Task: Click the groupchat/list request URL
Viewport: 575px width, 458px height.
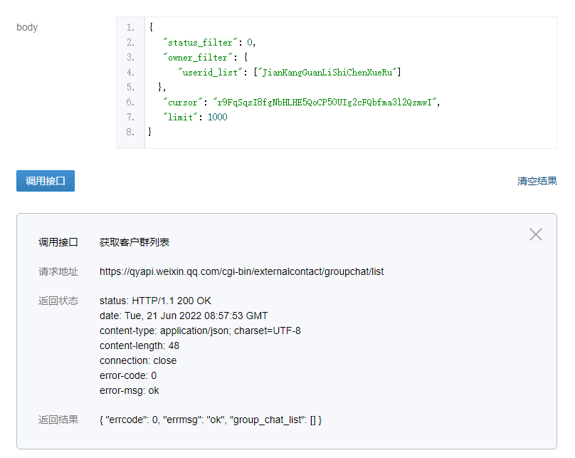Action: [x=242, y=271]
